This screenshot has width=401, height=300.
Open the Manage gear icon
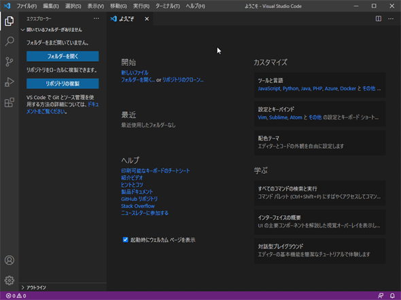[10, 280]
